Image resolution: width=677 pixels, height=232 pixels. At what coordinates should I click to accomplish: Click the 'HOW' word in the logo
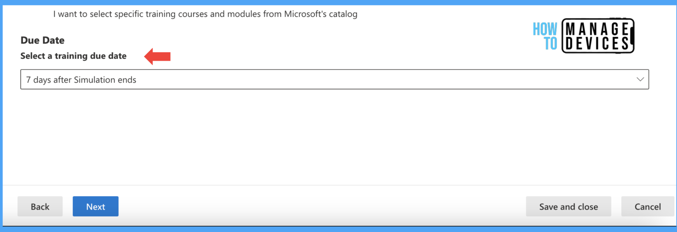[x=545, y=29]
